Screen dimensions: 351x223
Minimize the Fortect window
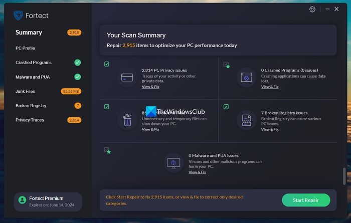click(x=327, y=9)
